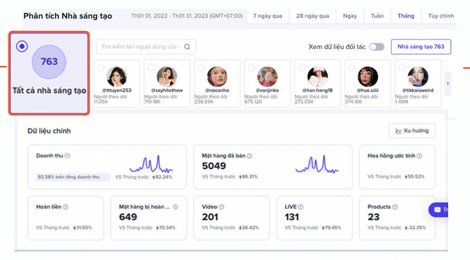Open the Tùy chỉnh custom date range
The image size is (470, 260).
pos(441,16)
